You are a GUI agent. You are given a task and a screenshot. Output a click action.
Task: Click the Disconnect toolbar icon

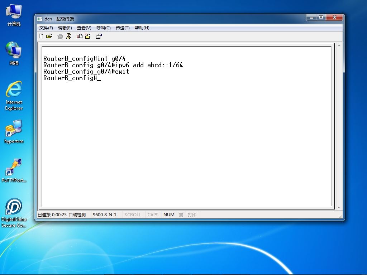[68, 36]
